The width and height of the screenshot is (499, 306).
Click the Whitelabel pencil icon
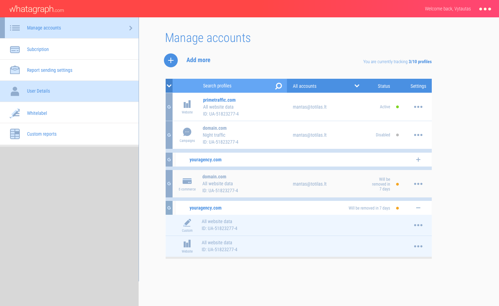15,113
